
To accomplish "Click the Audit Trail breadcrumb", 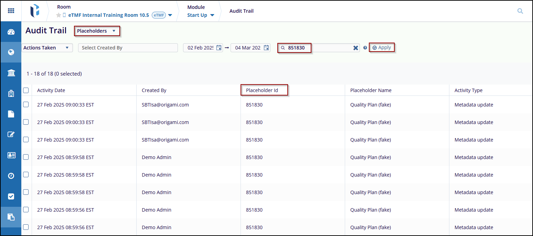I will (241, 11).
